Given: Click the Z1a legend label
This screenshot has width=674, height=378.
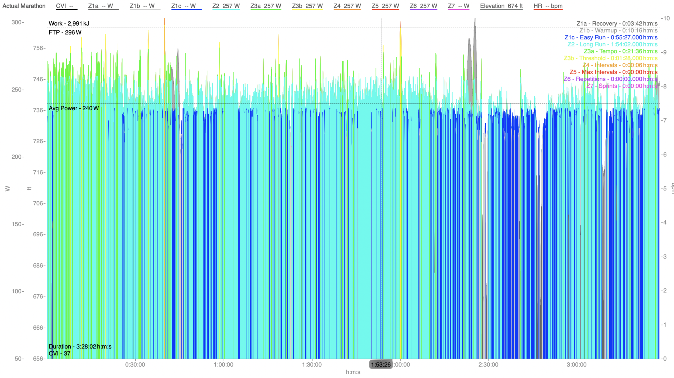Looking at the screenshot, I should pos(103,6).
